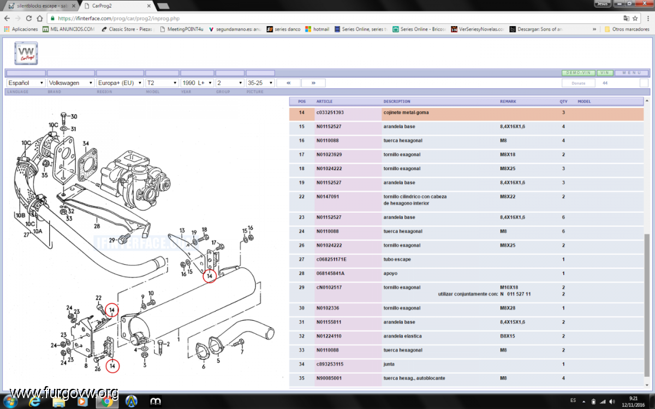Click article N01023929 tornillo hexagonal M8X18

[x=330, y=155]
